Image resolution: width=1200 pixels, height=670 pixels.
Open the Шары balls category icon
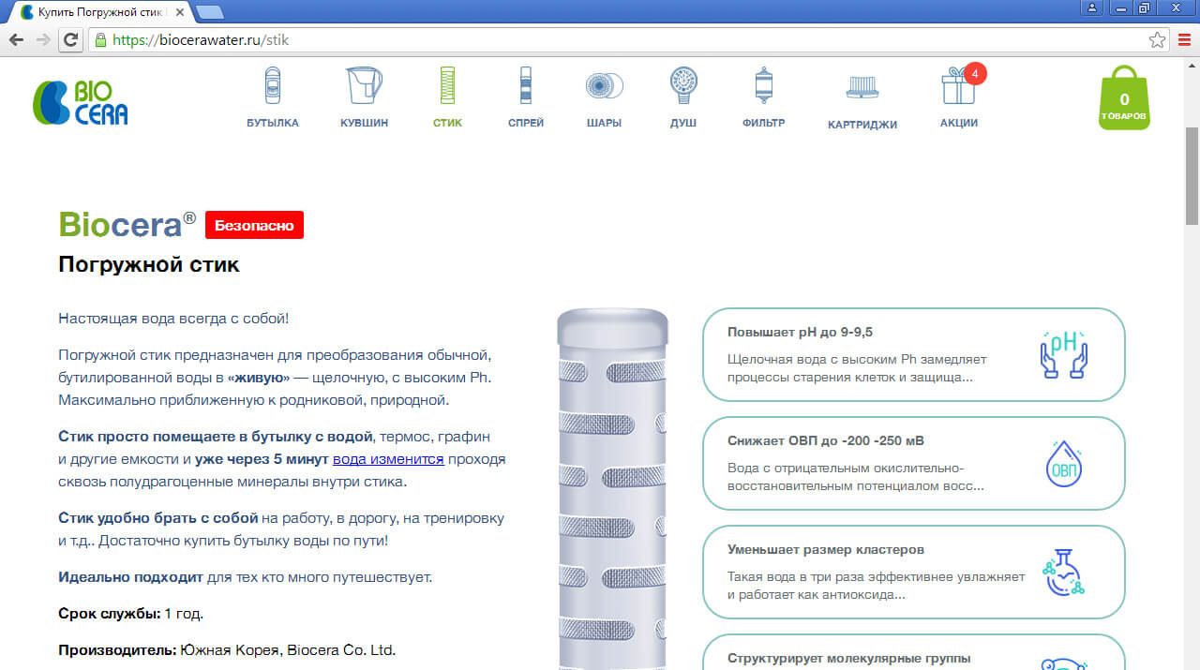[604, 86]
